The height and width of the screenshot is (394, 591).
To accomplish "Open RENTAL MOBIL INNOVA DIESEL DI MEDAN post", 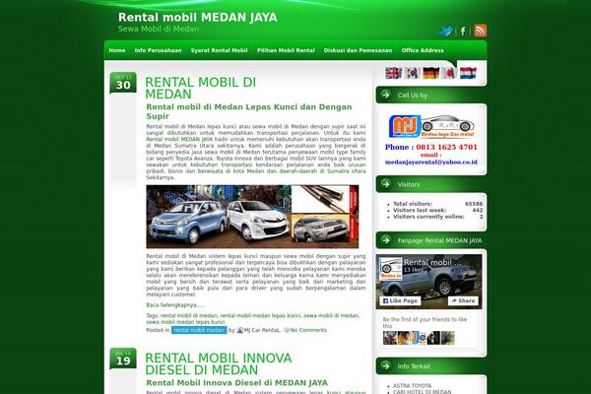I will tap(219, 363).
